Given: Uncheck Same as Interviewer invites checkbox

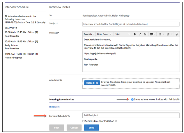Looking at the screenshot, I should coord(132,100).
